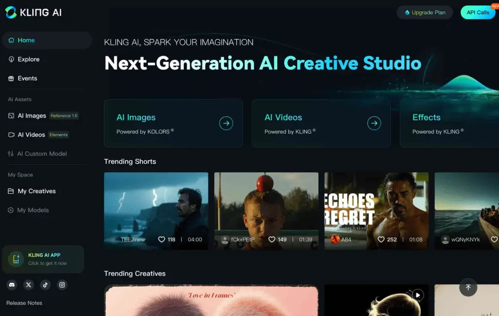Click the Upgrade Plan button
499x316 pixels.
[x=424, y=13]
